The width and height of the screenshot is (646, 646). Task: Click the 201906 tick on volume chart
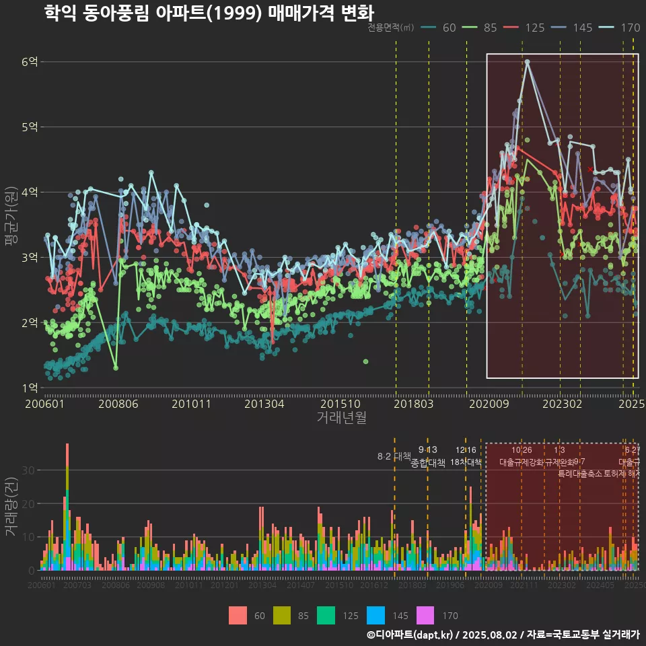pos(450,585)
